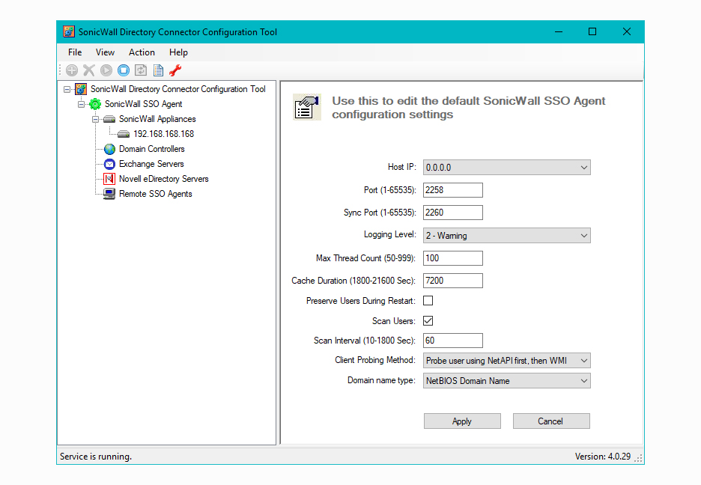Click the Scan Interval input field
Viewport: 701px width, 485px height.
point(453,341)
